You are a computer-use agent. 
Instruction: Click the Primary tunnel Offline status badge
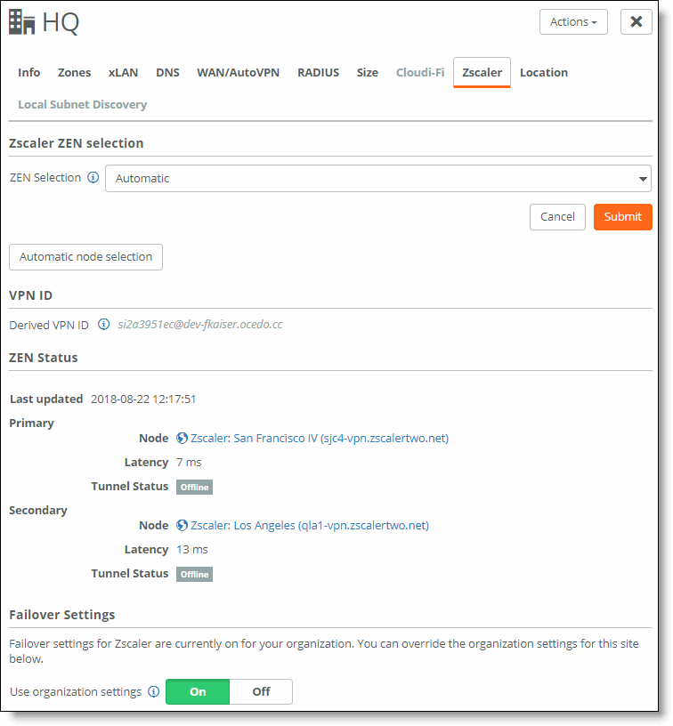194,487
